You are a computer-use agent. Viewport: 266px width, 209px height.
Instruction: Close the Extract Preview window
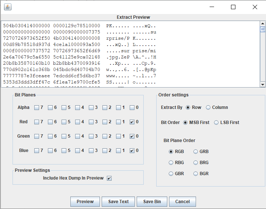coord(255,7)
